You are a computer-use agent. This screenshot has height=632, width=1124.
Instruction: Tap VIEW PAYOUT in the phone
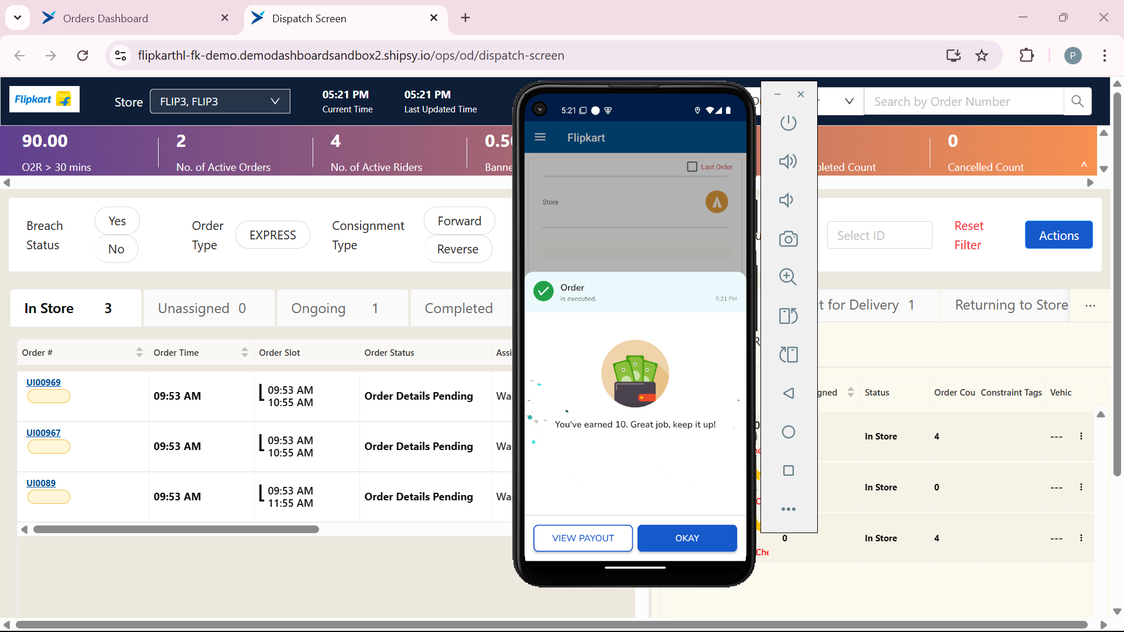tap(583, 538)
